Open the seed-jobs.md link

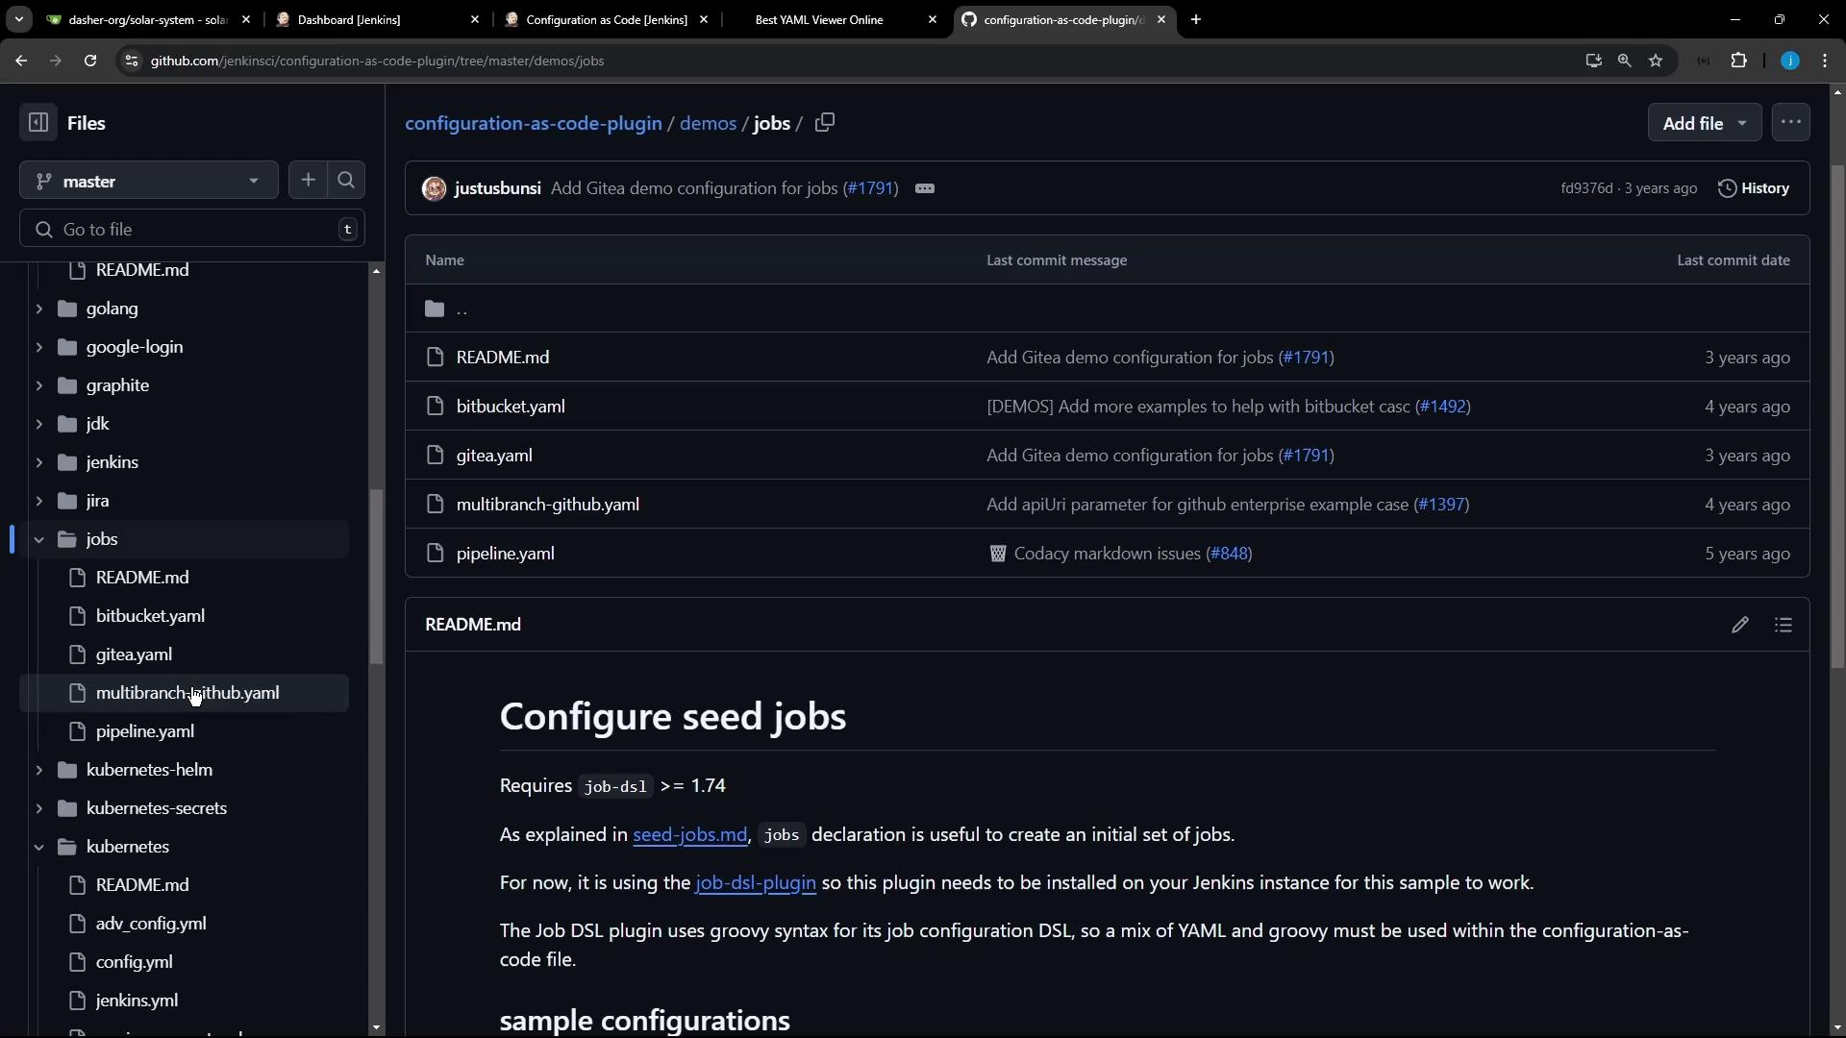[689, 835]
